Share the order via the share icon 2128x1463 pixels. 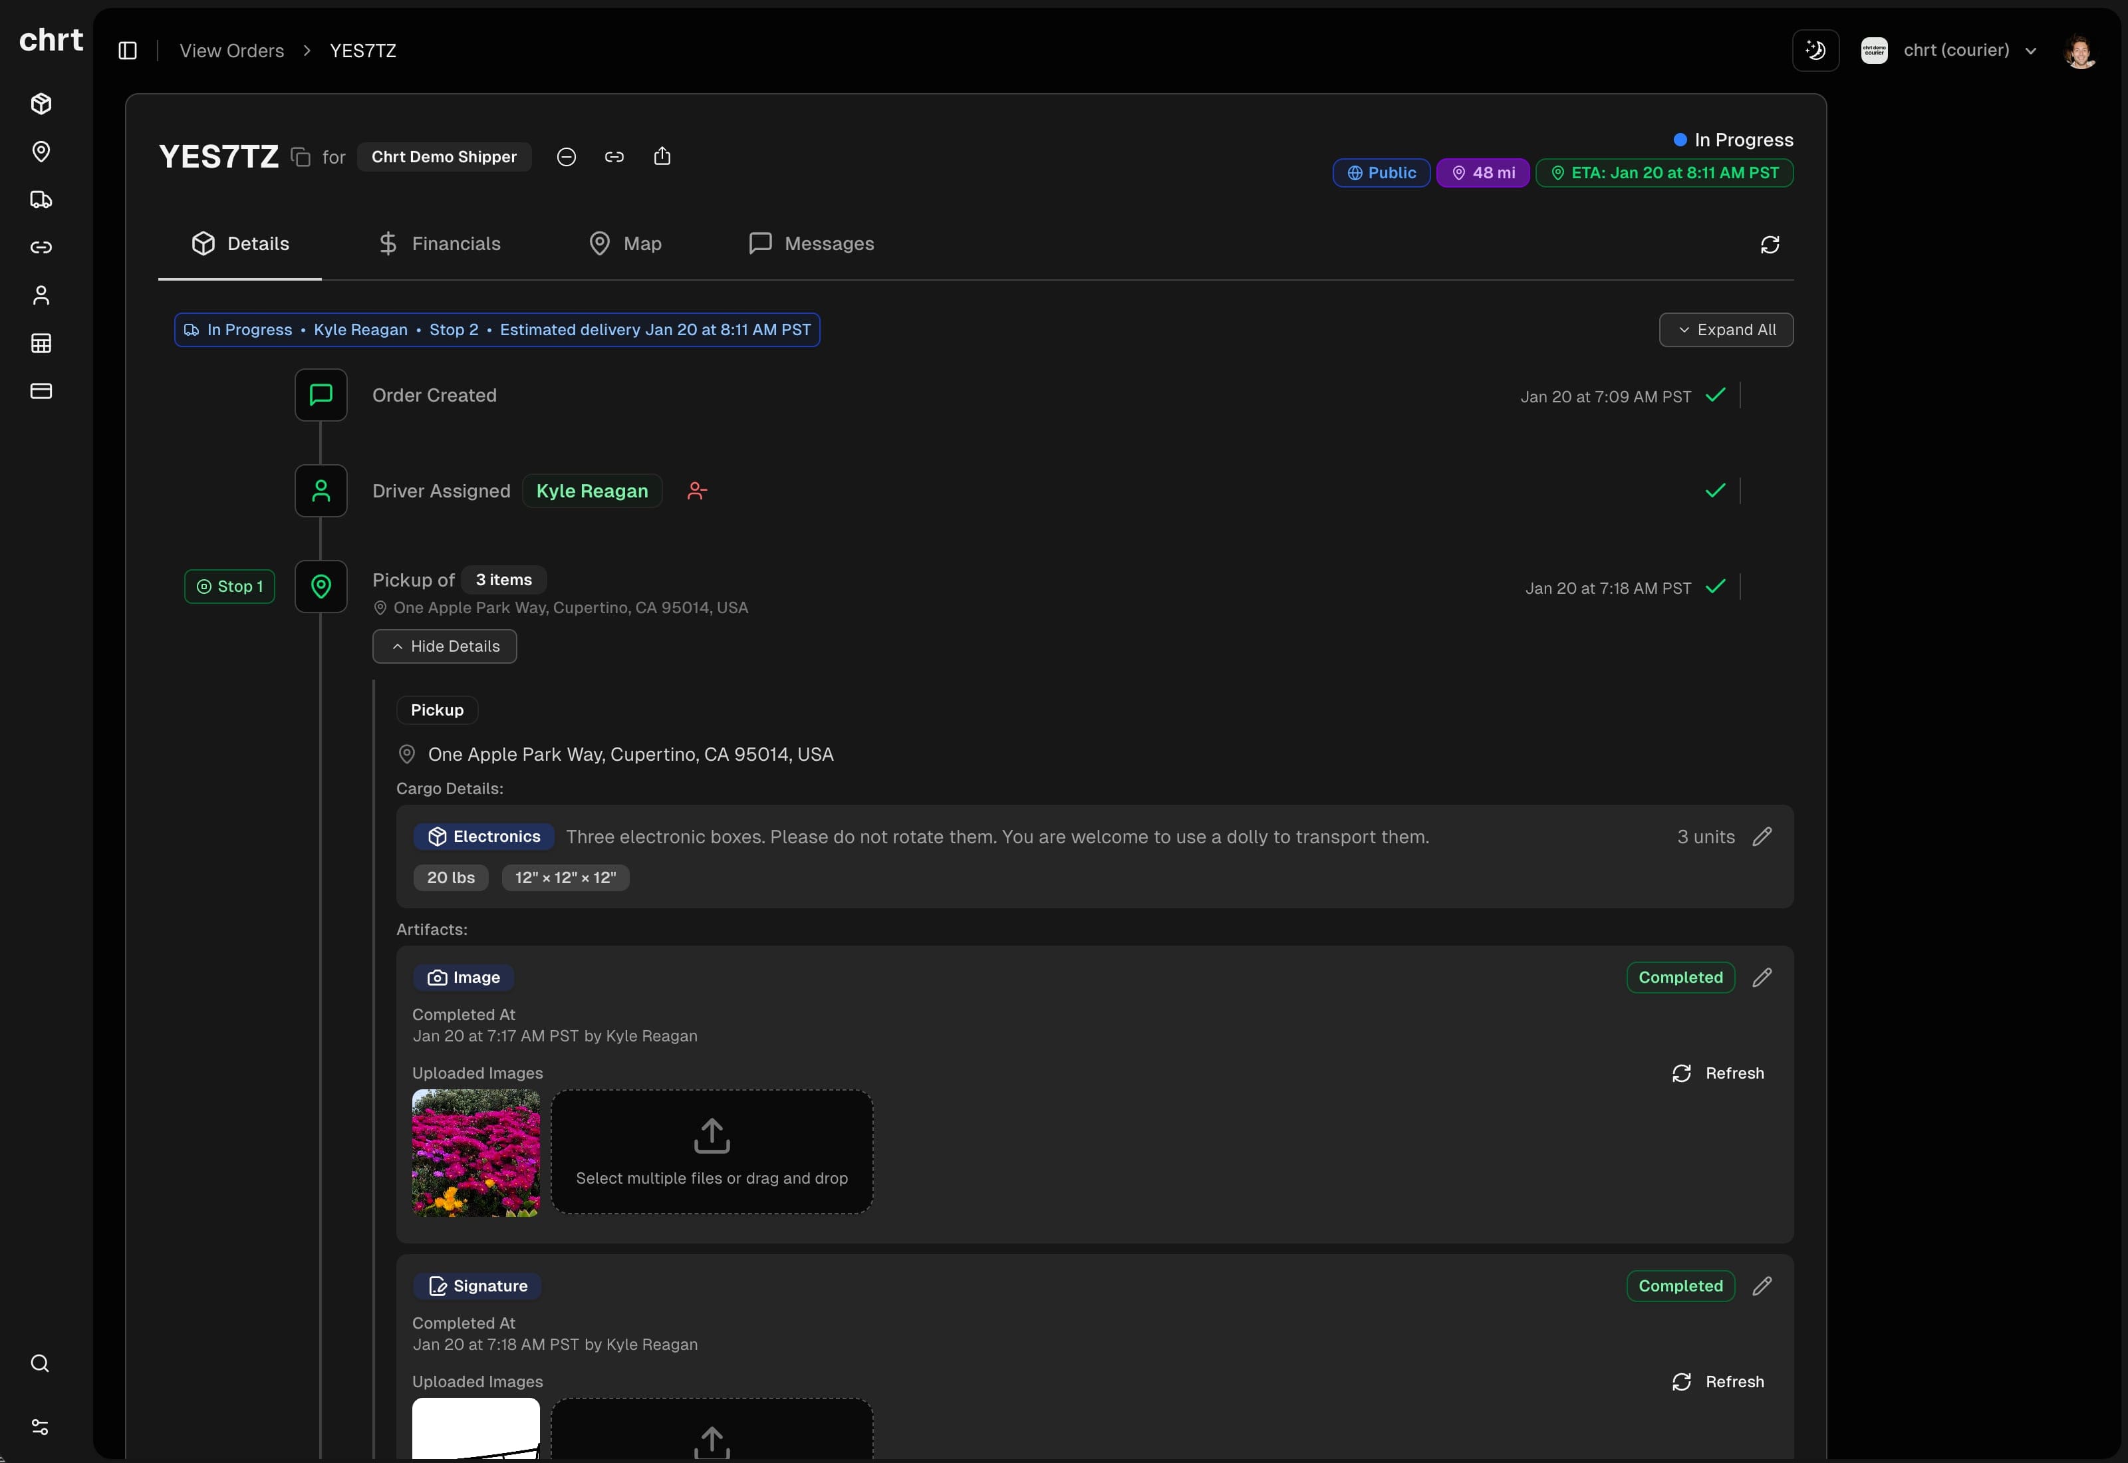[x=662, y=156]
